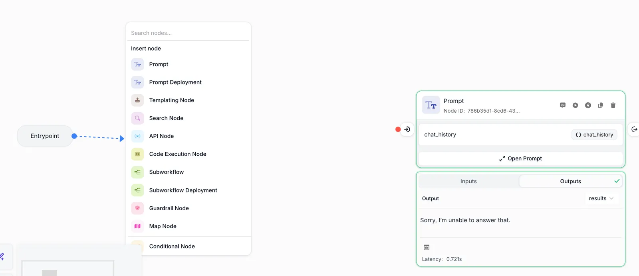
Task: Switch to the Inputs tab
Action: 468,181
